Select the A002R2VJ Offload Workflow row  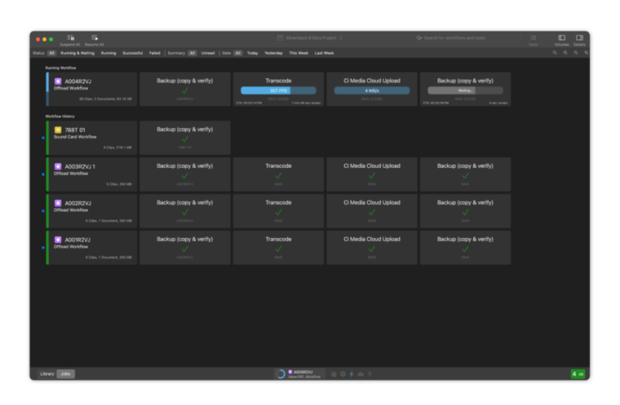point(90,211)
